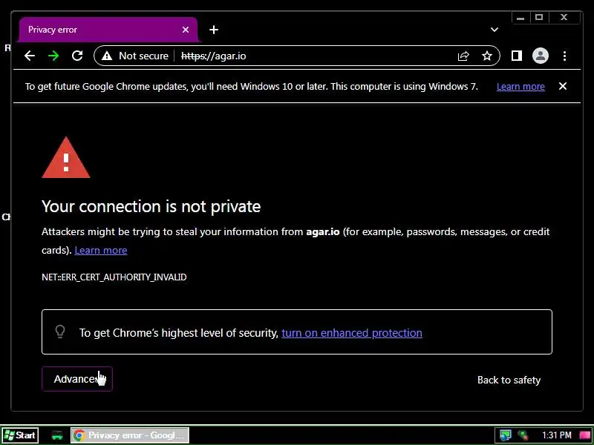The width and height of the screenshot is (594, 445).
Task: Click the green forward arrow
Action: coord(53,56)
